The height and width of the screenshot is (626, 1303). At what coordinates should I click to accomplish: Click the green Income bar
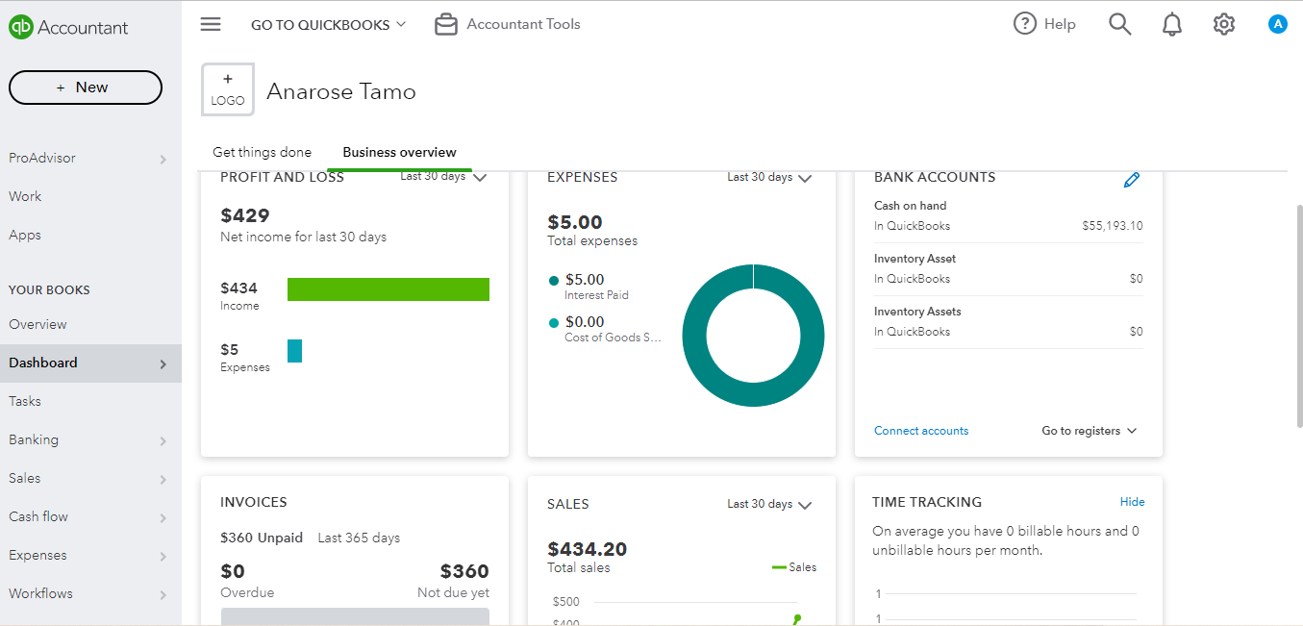[x=388, y=289]
